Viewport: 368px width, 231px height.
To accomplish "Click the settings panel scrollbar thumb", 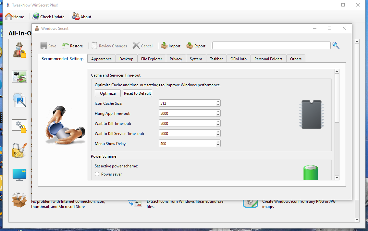I will [337, 98].
